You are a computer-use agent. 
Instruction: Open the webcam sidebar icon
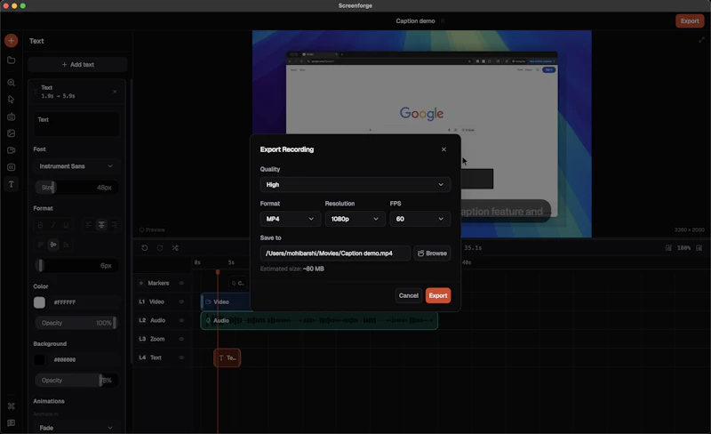tap(11, 150)
